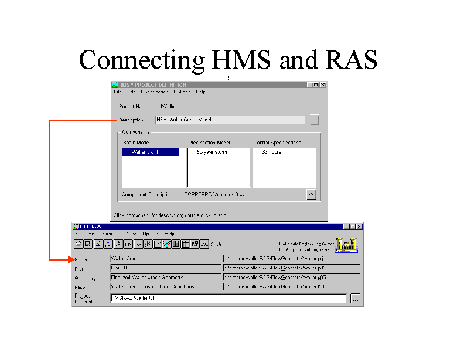Open the geometric data editor icon in HEC-RAS
Viewport: 450px width, 338px height.
point(99,244)
